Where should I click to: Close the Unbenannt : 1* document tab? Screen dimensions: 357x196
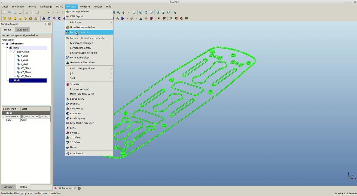tap(79, 188)
